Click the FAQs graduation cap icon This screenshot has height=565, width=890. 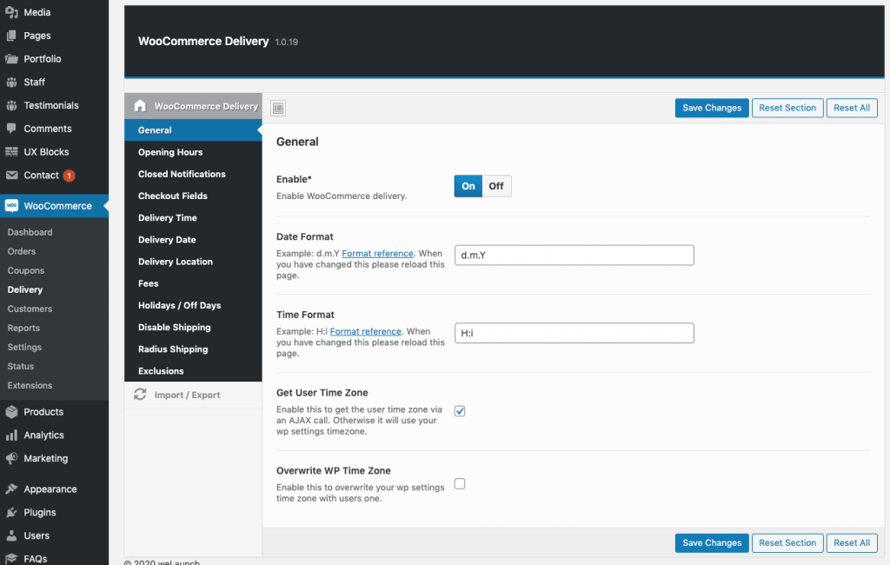[x=11, y=559]
